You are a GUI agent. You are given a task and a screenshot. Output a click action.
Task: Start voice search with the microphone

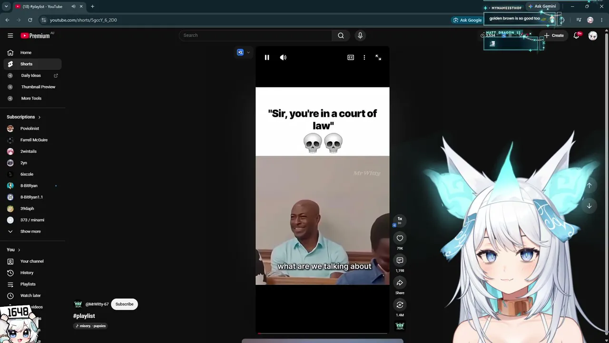click(360, 35)
